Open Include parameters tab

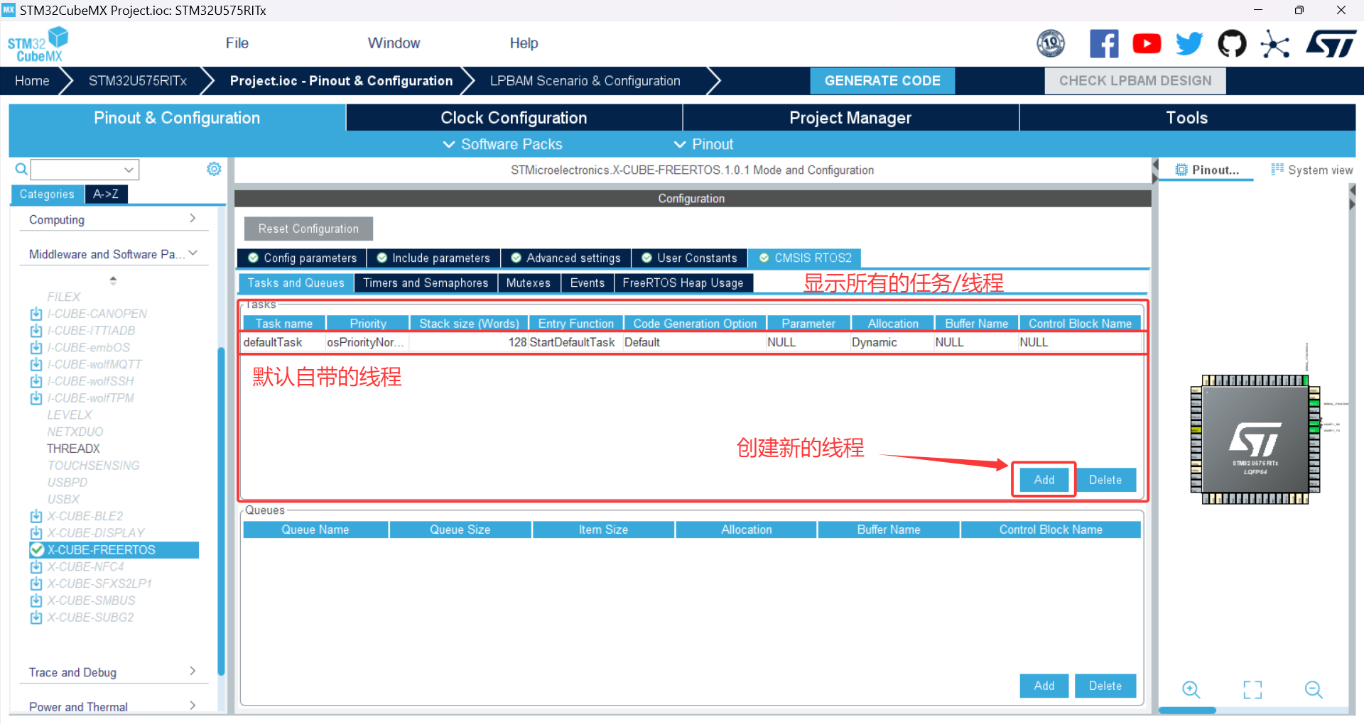tap(433, 258)
